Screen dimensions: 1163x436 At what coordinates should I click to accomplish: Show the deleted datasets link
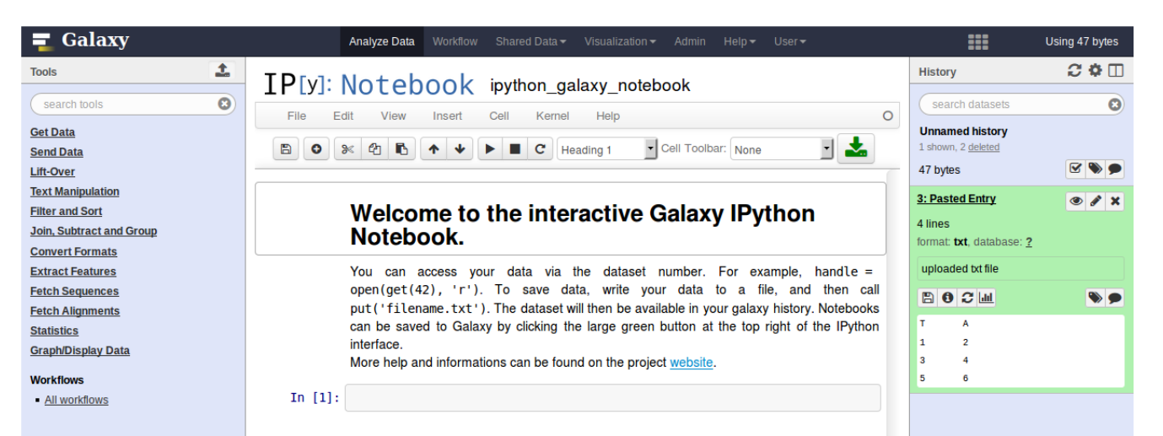point(983,147)
